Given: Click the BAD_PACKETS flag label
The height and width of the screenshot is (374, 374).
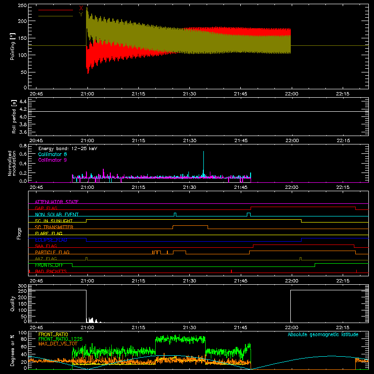Looking at the screenshot, I should click(x=51, y=271).
